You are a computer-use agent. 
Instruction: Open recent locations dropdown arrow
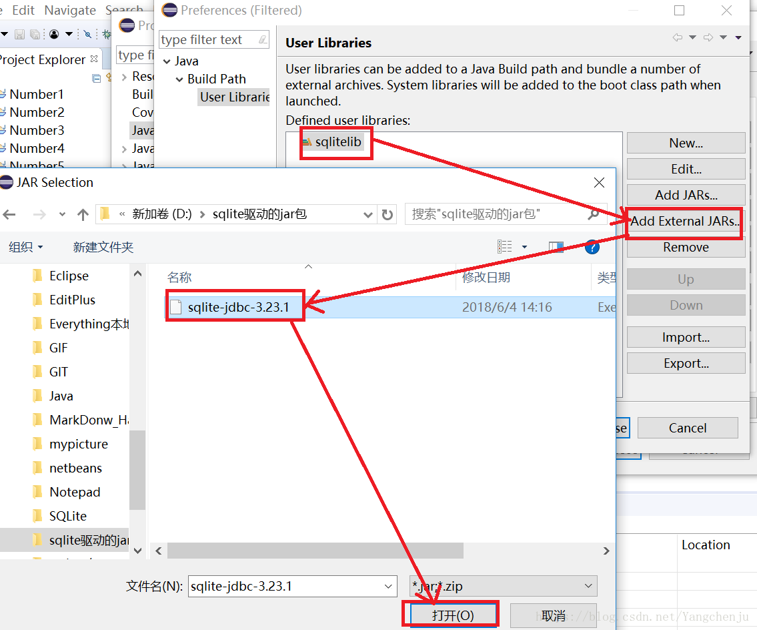(62, 214)
